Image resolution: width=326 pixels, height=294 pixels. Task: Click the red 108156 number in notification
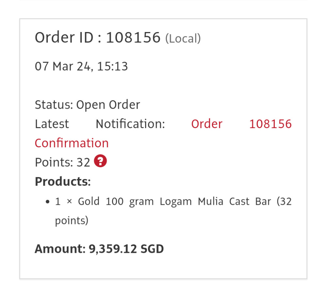[270, 124]
